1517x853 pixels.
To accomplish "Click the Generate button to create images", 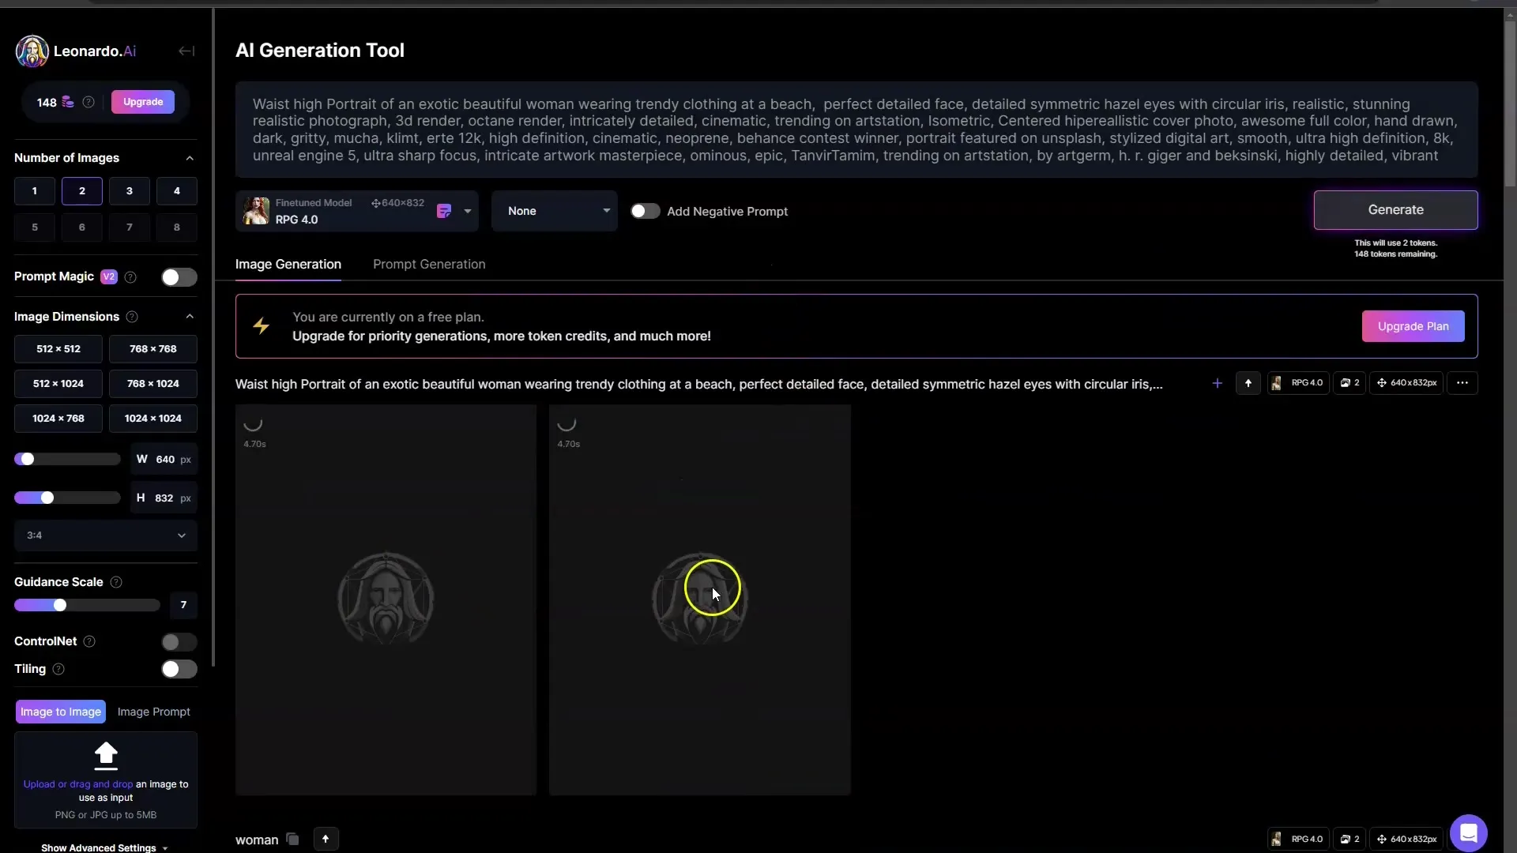I will click(x=1395, y=209).
